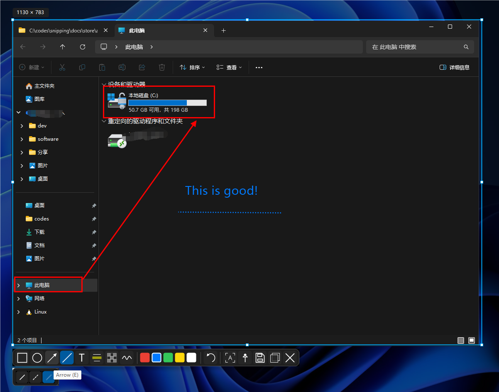Run OCR text recognition on capture

230,358
